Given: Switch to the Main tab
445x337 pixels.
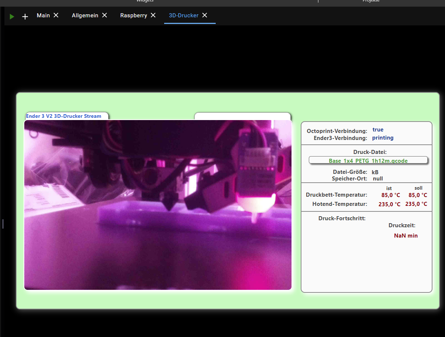Looking at the screenshot, I should (x=43, y=15).
